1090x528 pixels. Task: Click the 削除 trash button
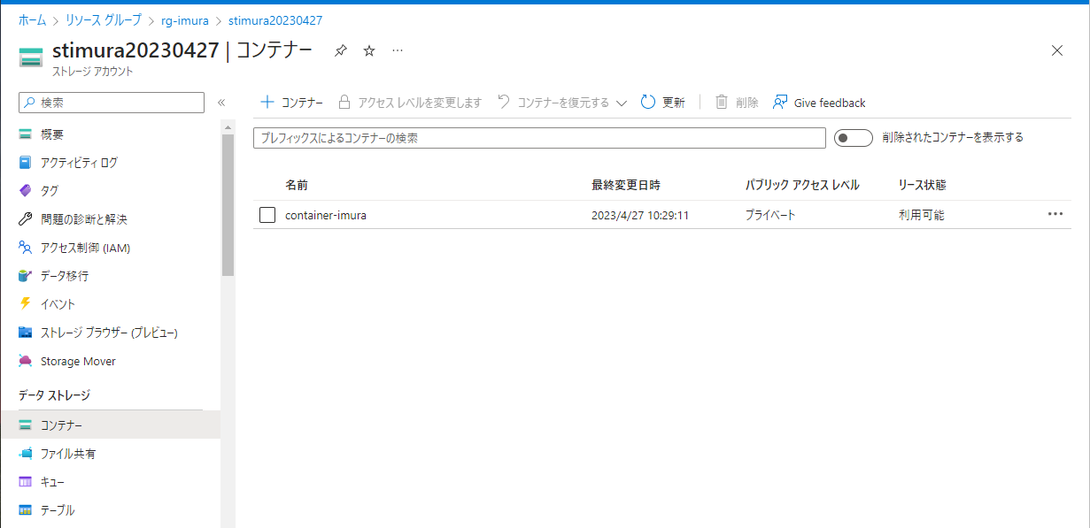pyautogui.click(x=737, y=103)
